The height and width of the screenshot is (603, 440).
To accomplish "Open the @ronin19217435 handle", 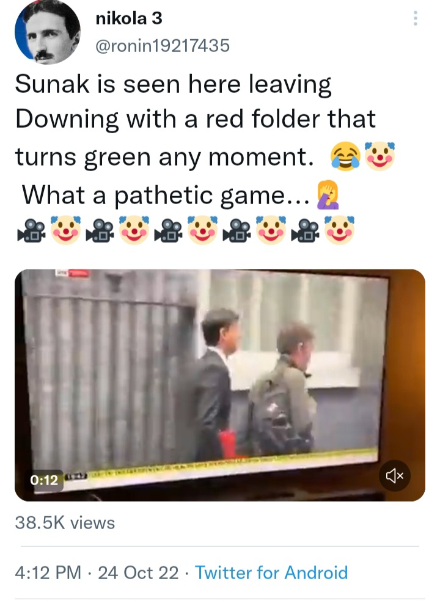I will [163, 45].
